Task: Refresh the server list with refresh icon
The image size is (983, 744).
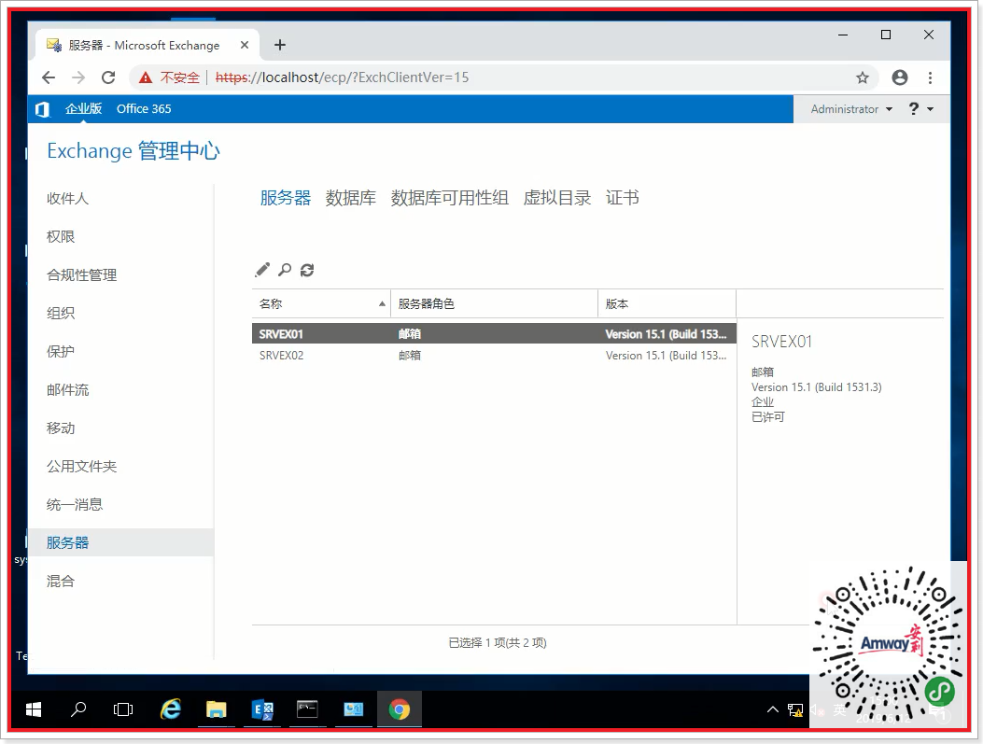Action: click(307, 270)
